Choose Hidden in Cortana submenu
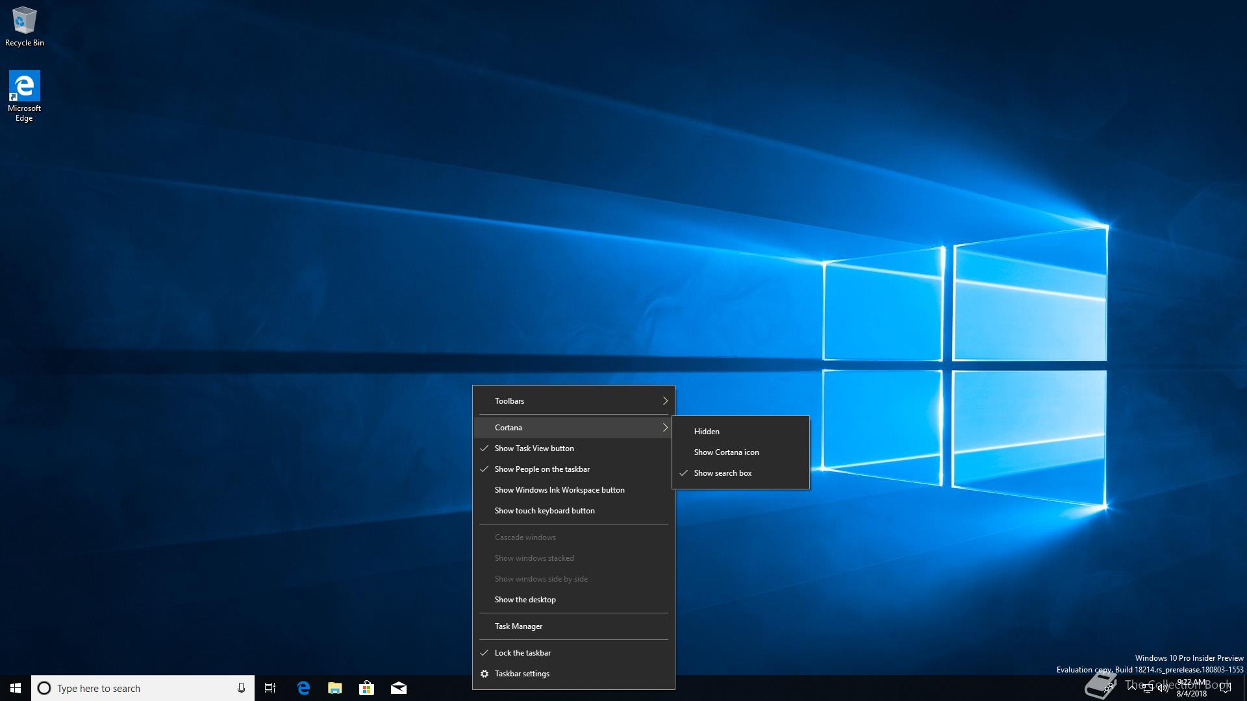 tap(707, 432)
